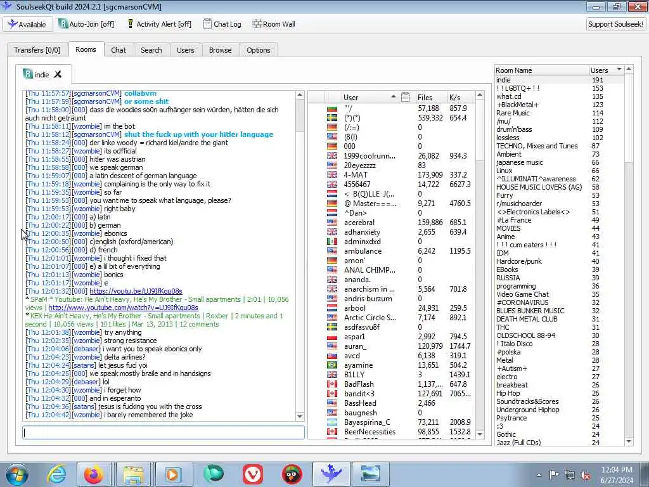
Task: Click the room list scrollbar down arrow
Action: tap(629, 441)
